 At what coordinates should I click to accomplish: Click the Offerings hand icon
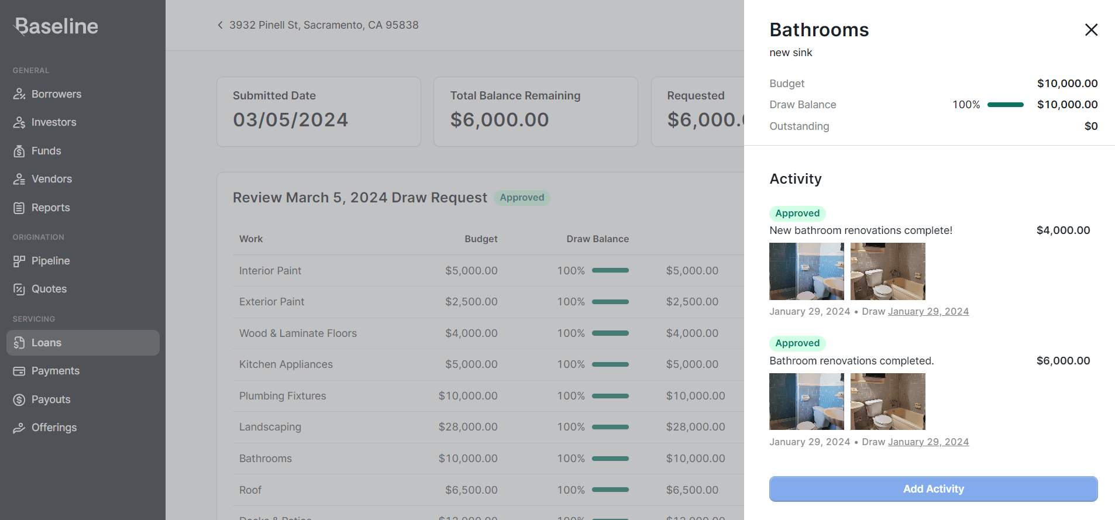(19, 428)
